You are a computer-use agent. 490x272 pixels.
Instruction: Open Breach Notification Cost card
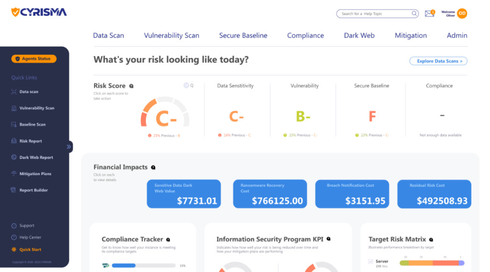(352, 194)
